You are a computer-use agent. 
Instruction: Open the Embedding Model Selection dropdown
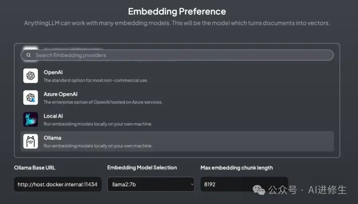151,184
